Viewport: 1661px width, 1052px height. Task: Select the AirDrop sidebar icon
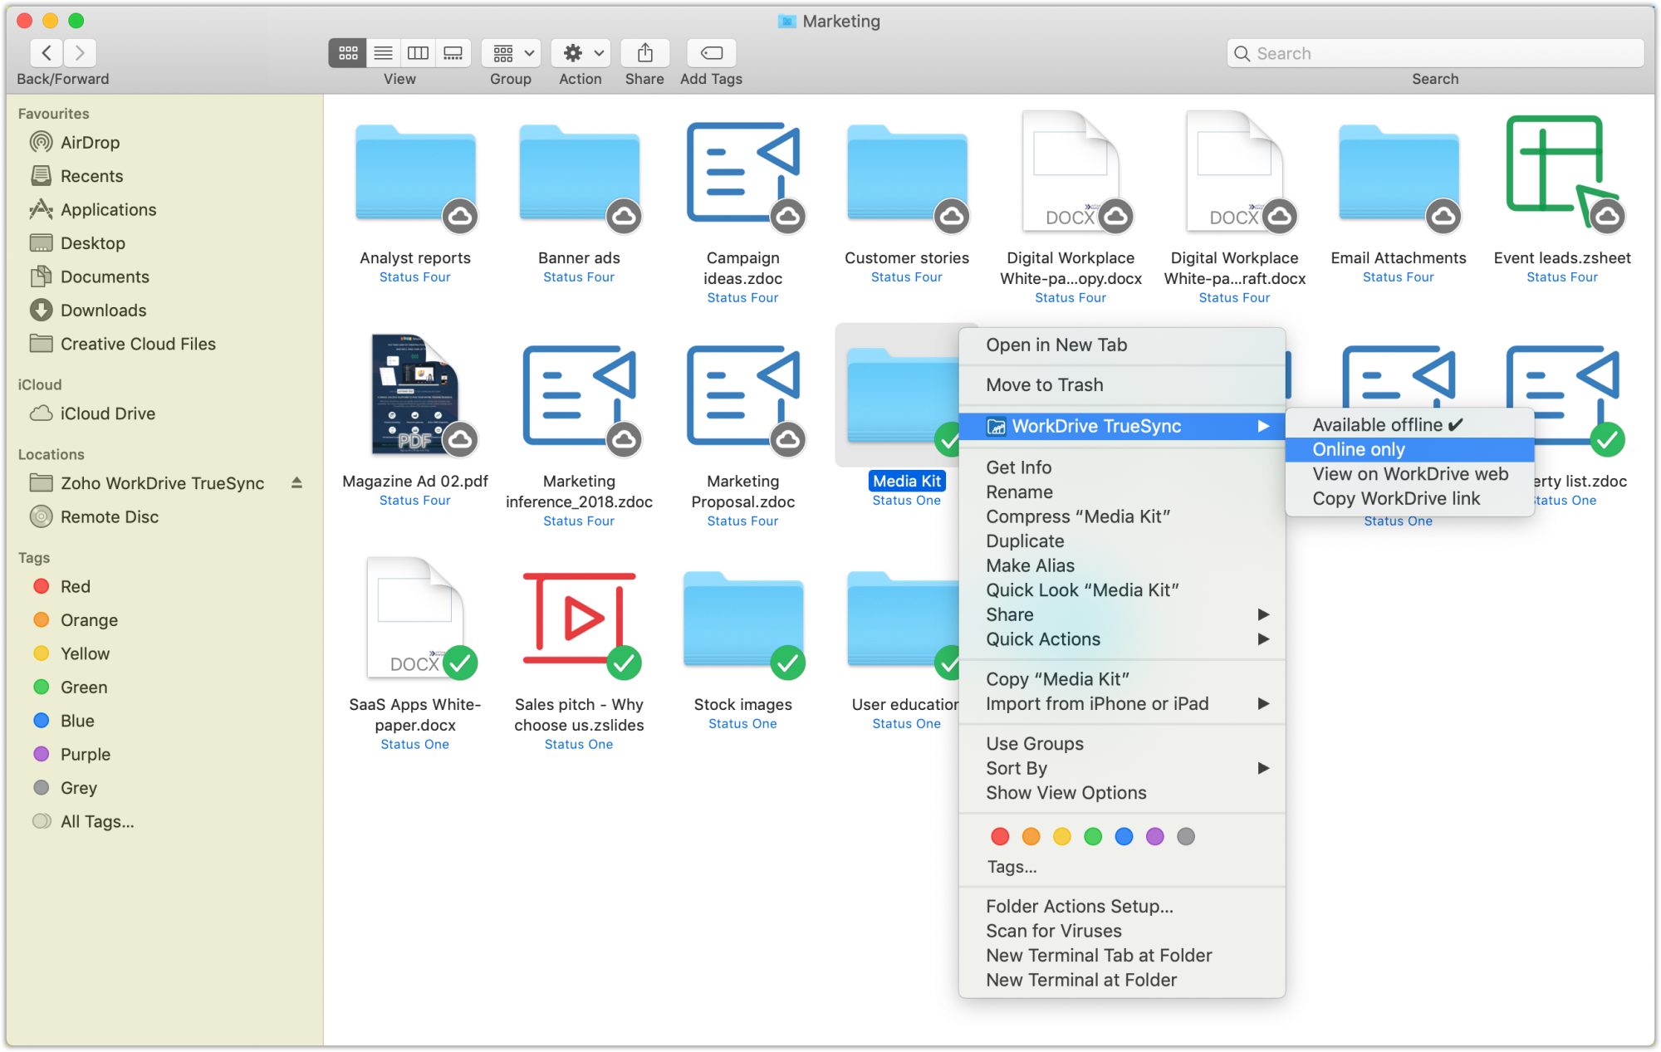pos(40,142)
